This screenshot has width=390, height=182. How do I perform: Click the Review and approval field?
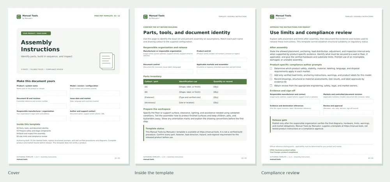[348, 112]
